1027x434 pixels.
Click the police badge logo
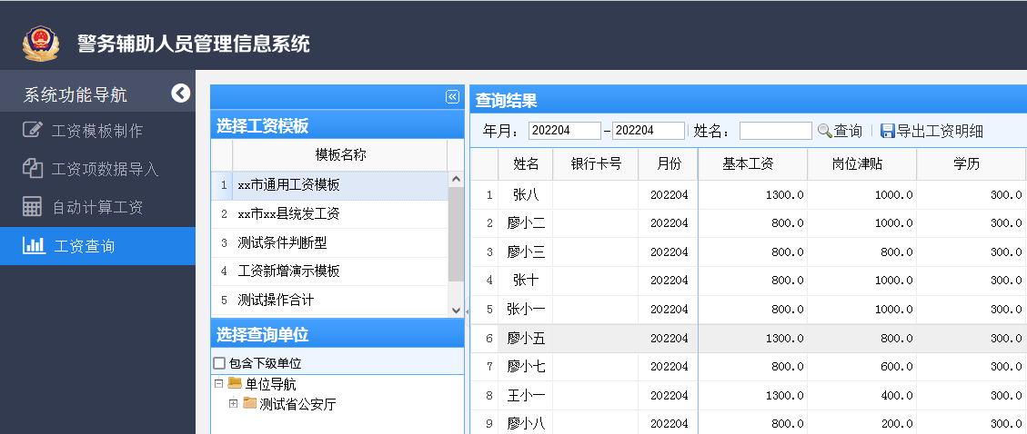click(x=39, y=43)
